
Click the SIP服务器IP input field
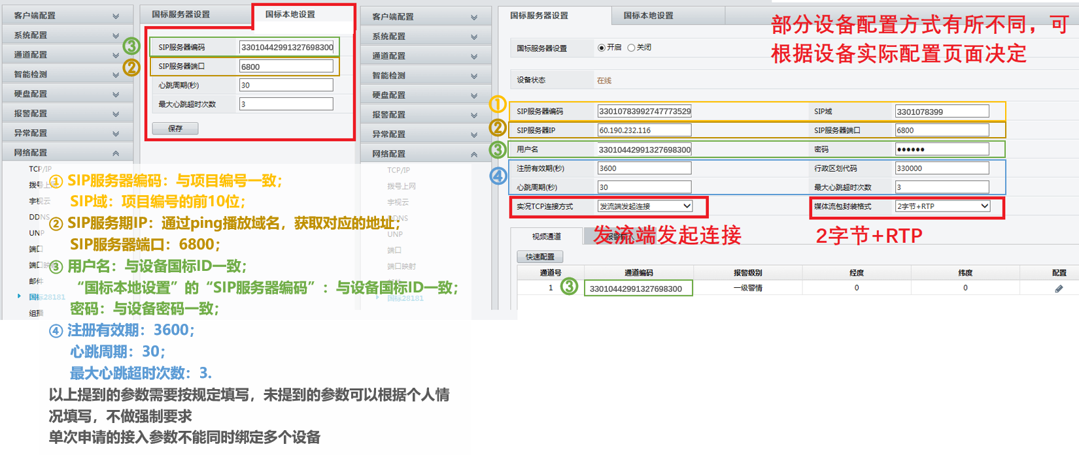645,130
